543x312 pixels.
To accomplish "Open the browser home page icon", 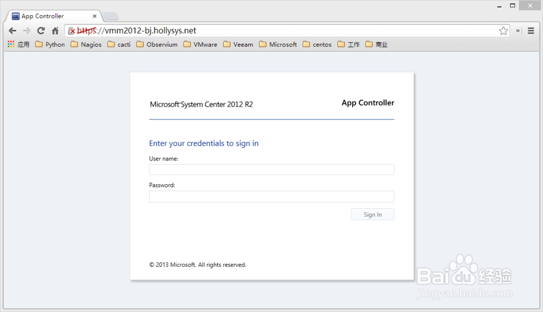I will 55,31.
